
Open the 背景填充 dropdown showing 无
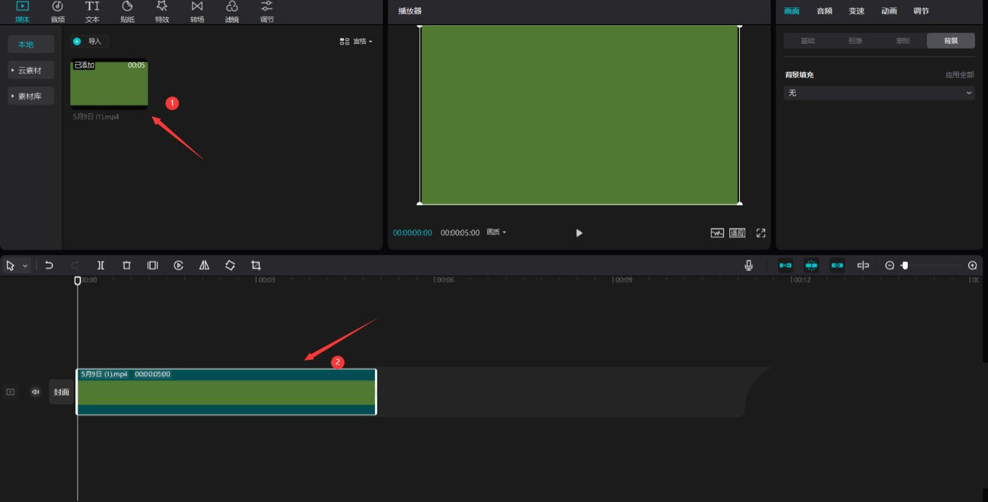879,93
